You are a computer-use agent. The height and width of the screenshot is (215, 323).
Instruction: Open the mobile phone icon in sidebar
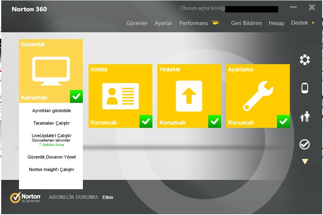click(x=305, y=88)
